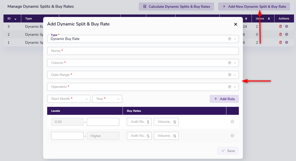Click help icon in Column field
Image resolution: width=296 pixels, height=161 pixels.
[x=230, y=63]
